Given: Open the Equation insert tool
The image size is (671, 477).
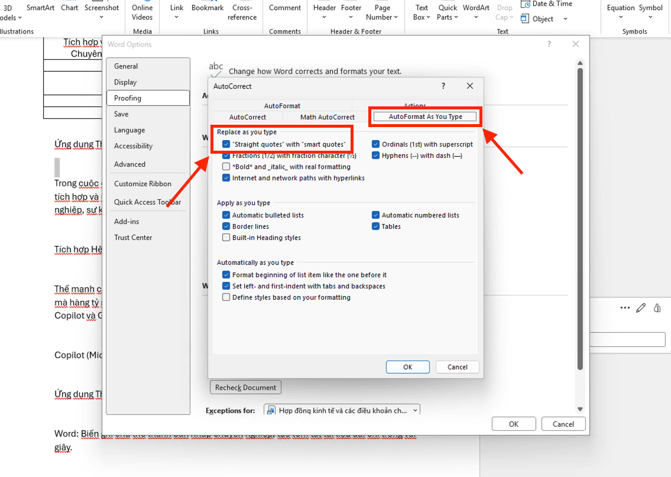Looking at the screenshot, I should [620, 8].
